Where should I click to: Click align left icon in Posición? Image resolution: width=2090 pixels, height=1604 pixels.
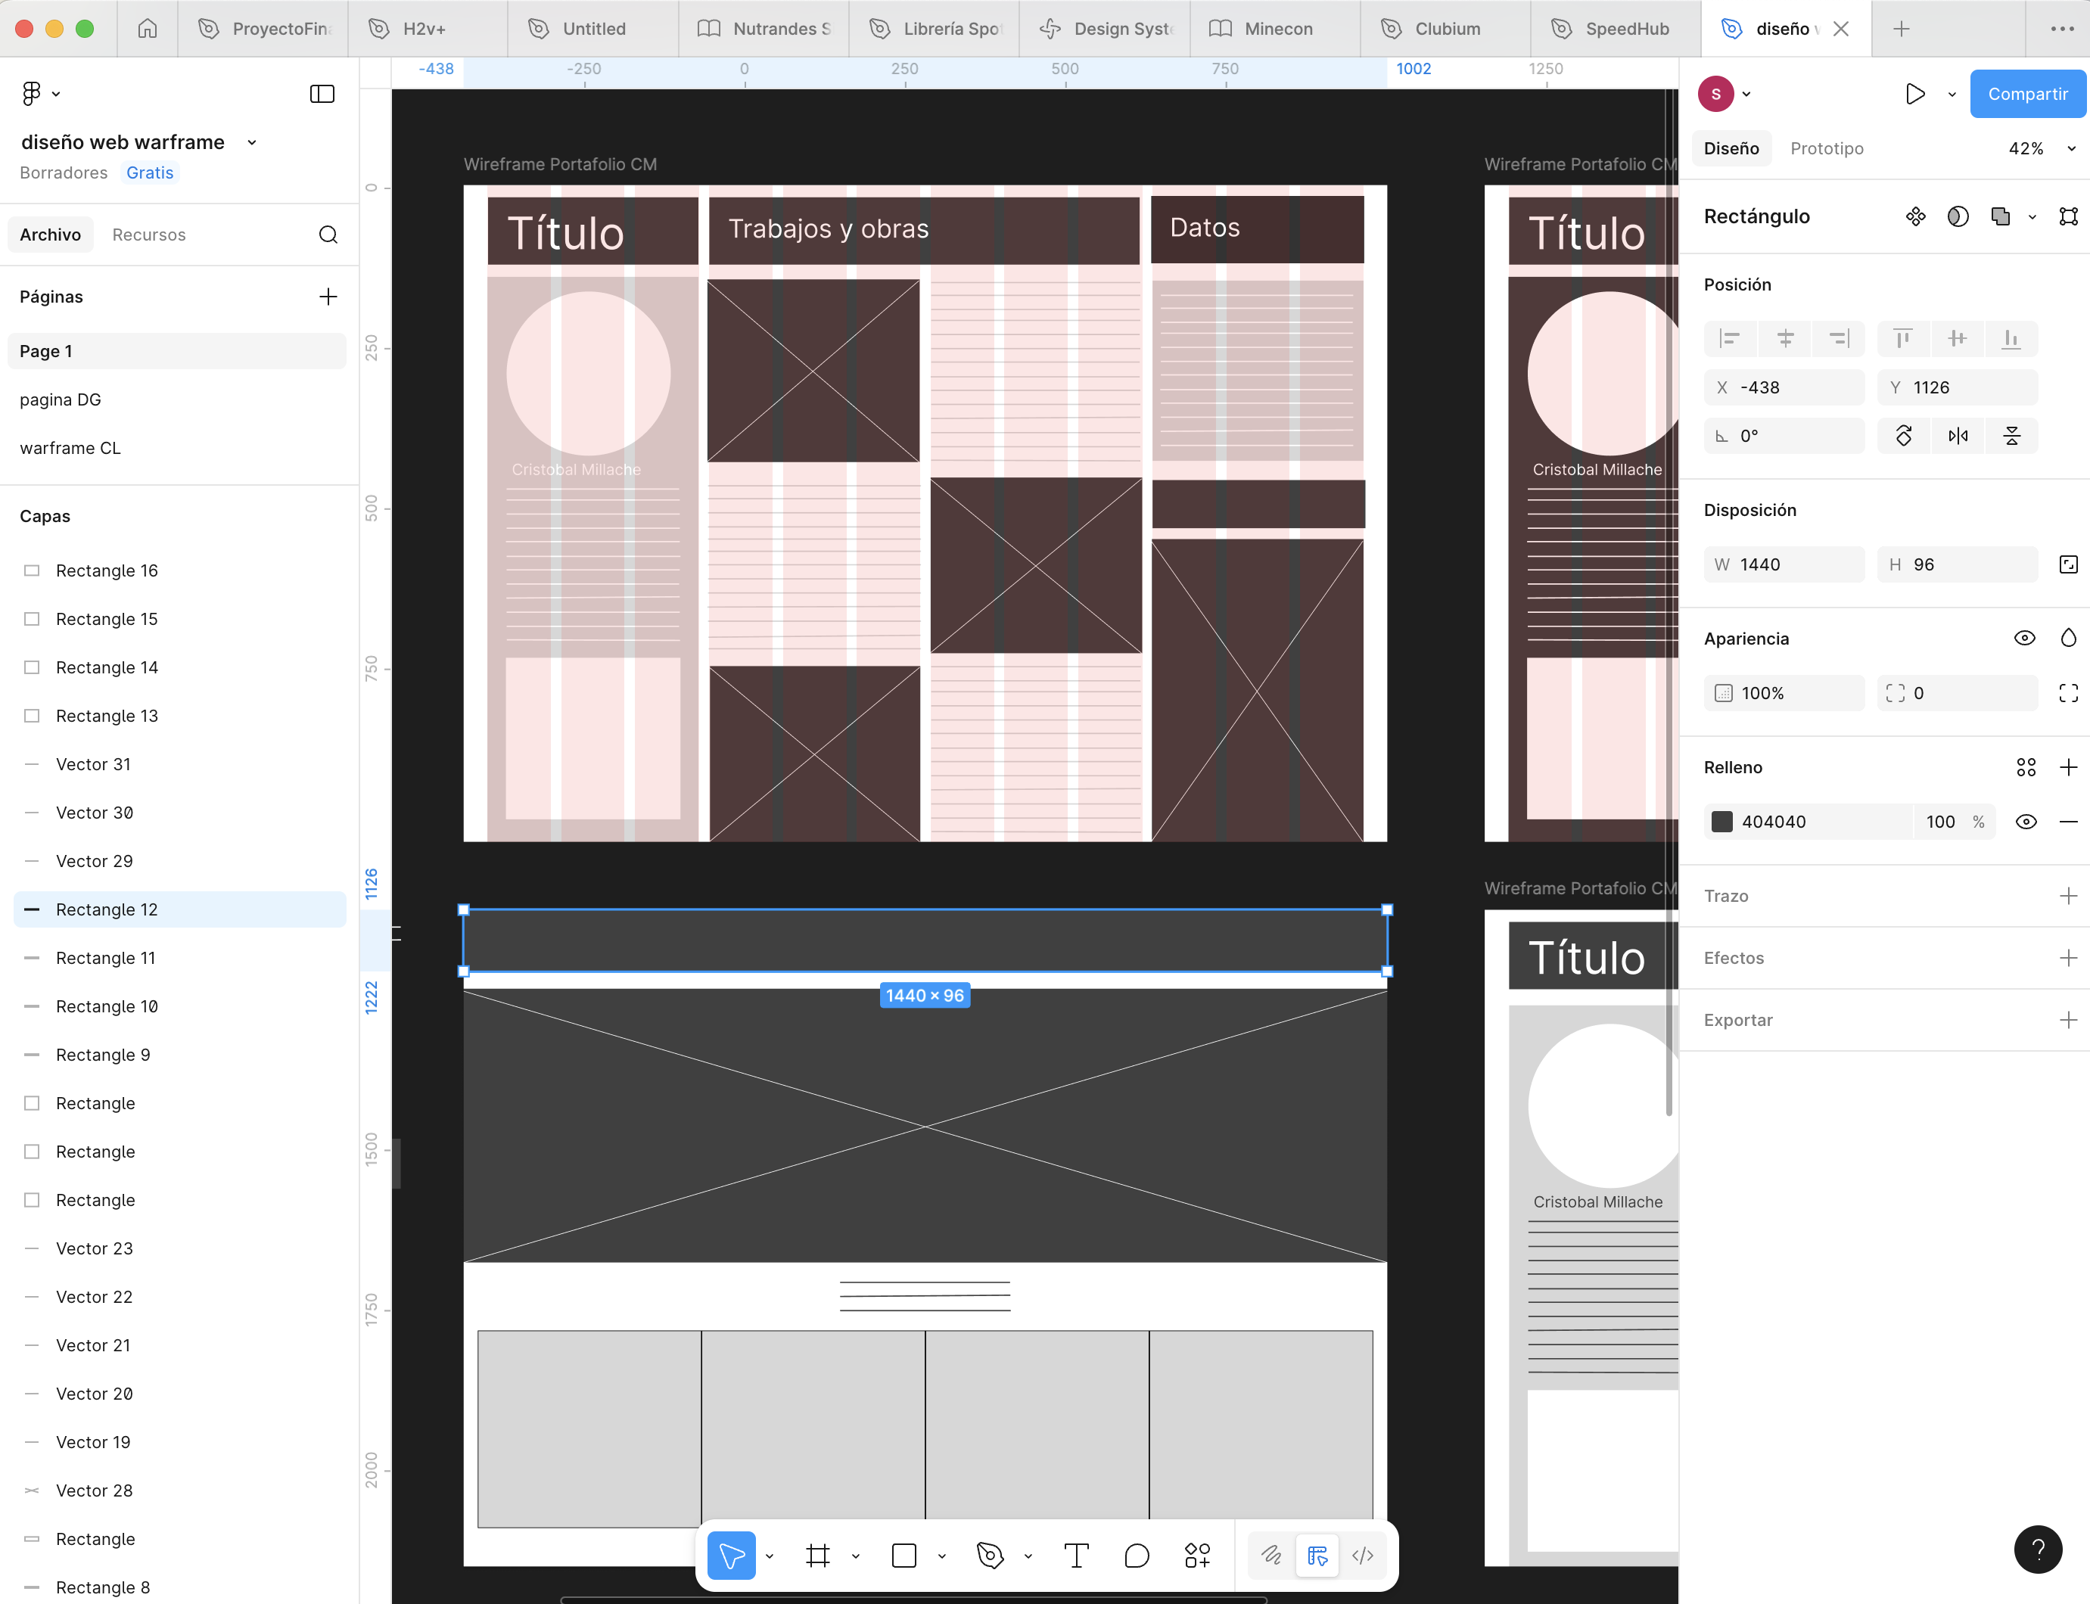[x=1729, y=338]
